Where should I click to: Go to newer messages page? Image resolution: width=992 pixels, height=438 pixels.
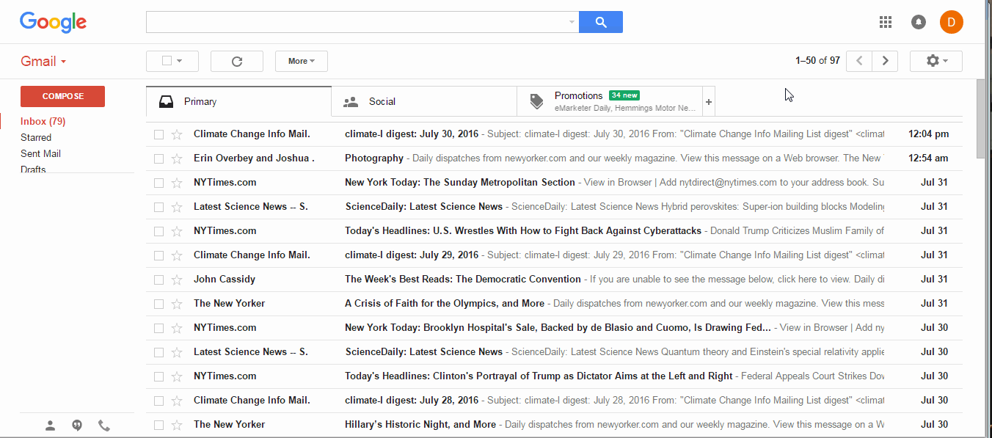click(859, 61)
